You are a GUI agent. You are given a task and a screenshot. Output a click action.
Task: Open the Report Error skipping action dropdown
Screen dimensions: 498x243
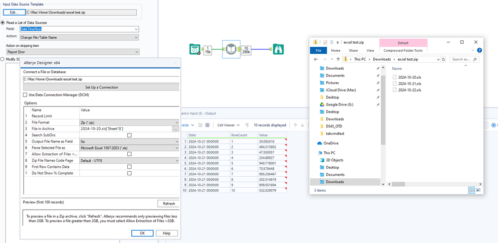[x=136, y=52]
